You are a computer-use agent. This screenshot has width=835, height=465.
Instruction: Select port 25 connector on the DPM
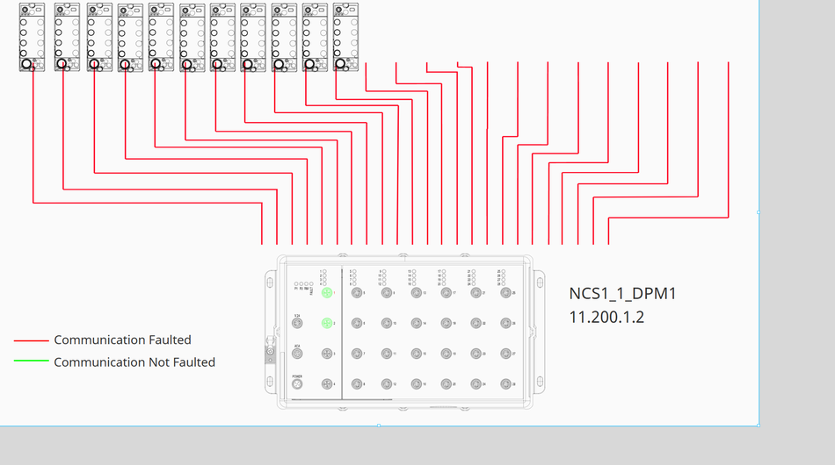pos(505,293)
